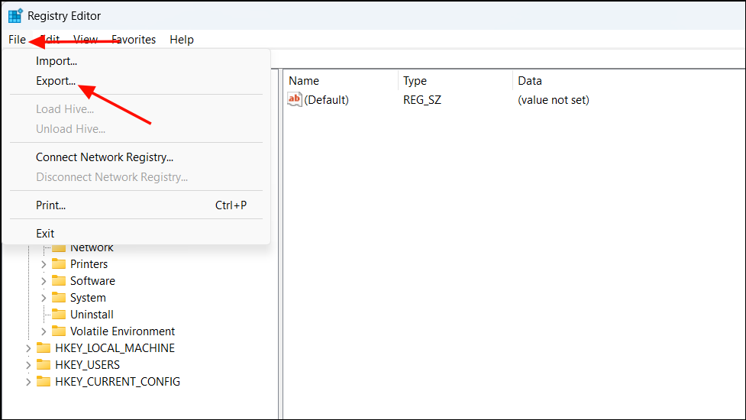The height and width of the screenshot is (420, 746).
Task: Click the System folder icon
Action: [59, 298]
